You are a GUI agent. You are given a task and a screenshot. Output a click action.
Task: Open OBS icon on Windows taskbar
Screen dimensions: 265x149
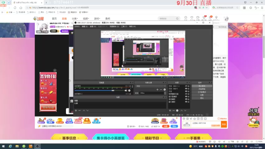click(37, 146)
